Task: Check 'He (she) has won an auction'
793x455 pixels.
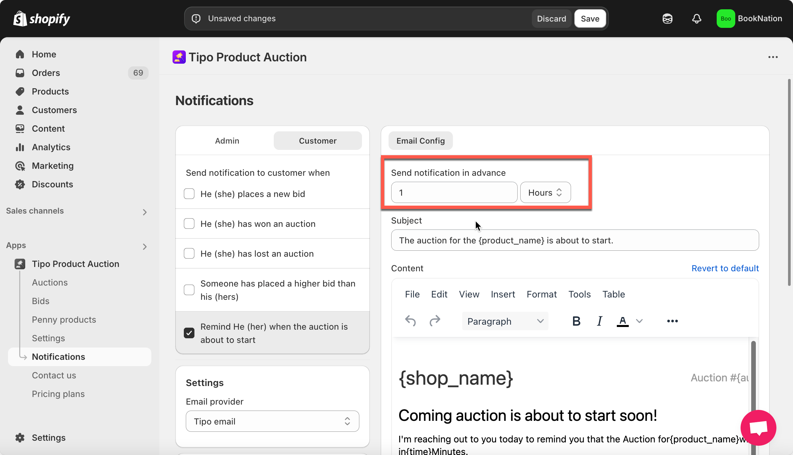Action: pos(189,224)
